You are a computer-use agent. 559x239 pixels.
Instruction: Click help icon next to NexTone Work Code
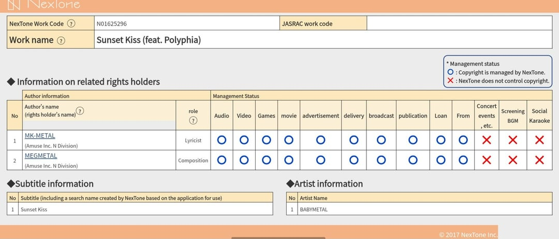point(71,24)
